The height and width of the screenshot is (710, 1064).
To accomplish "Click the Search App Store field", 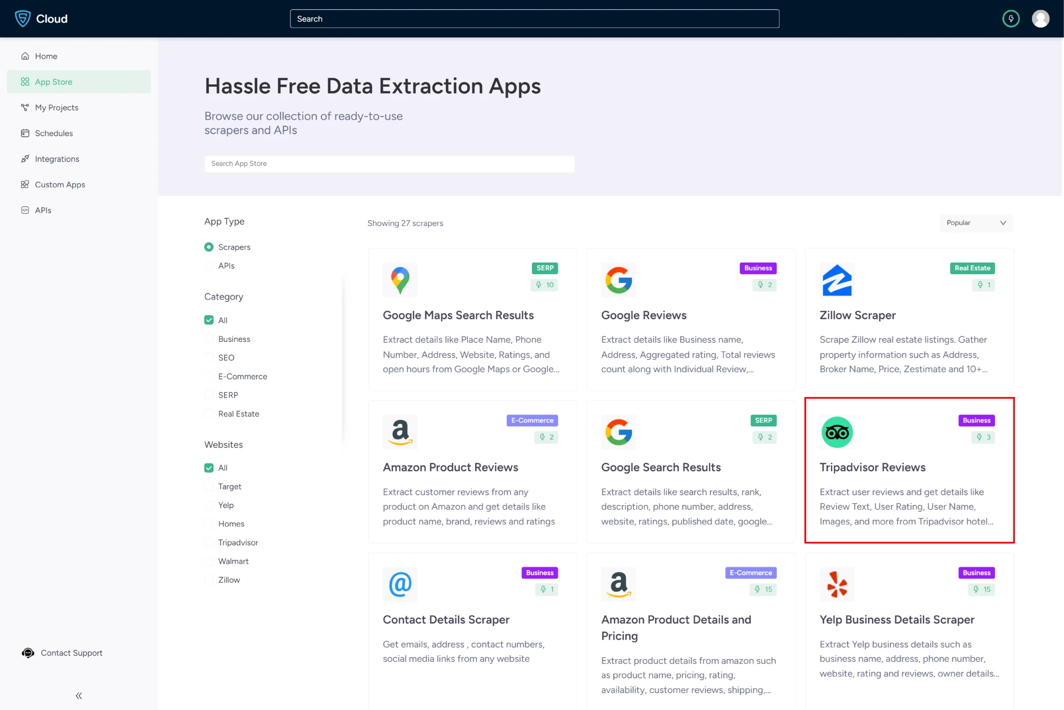I will pyautogui.click(x=389, y=163).
